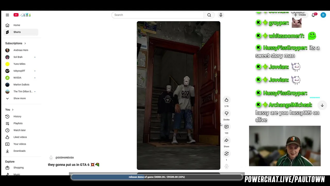Share the short video

pos(226,140)
